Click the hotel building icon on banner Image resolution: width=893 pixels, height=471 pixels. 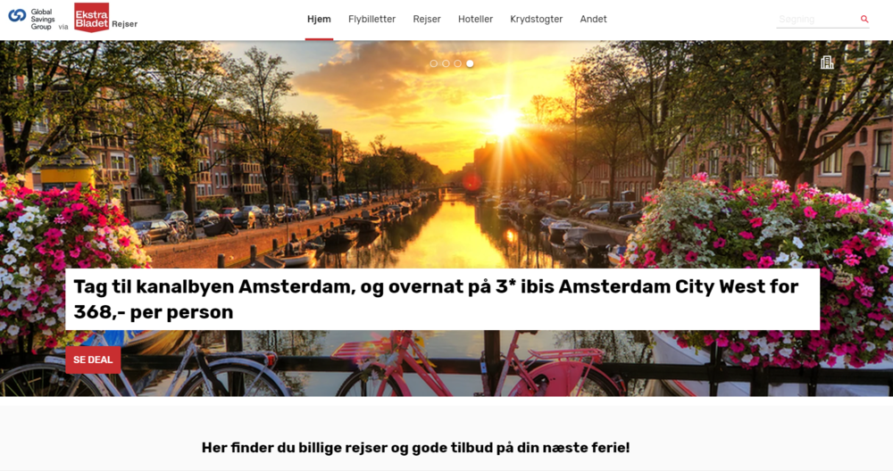coord(827,62)
